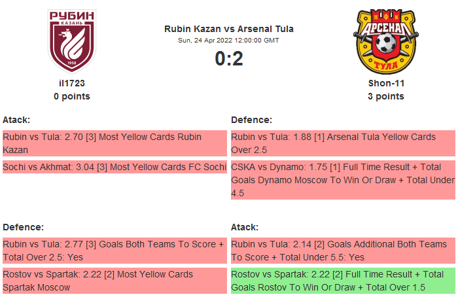Select the Most Yellow Cards FC Sochi bet
458x301 pixels.
pos(114,167)
